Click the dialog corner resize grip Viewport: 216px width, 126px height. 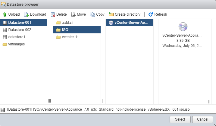214,124
